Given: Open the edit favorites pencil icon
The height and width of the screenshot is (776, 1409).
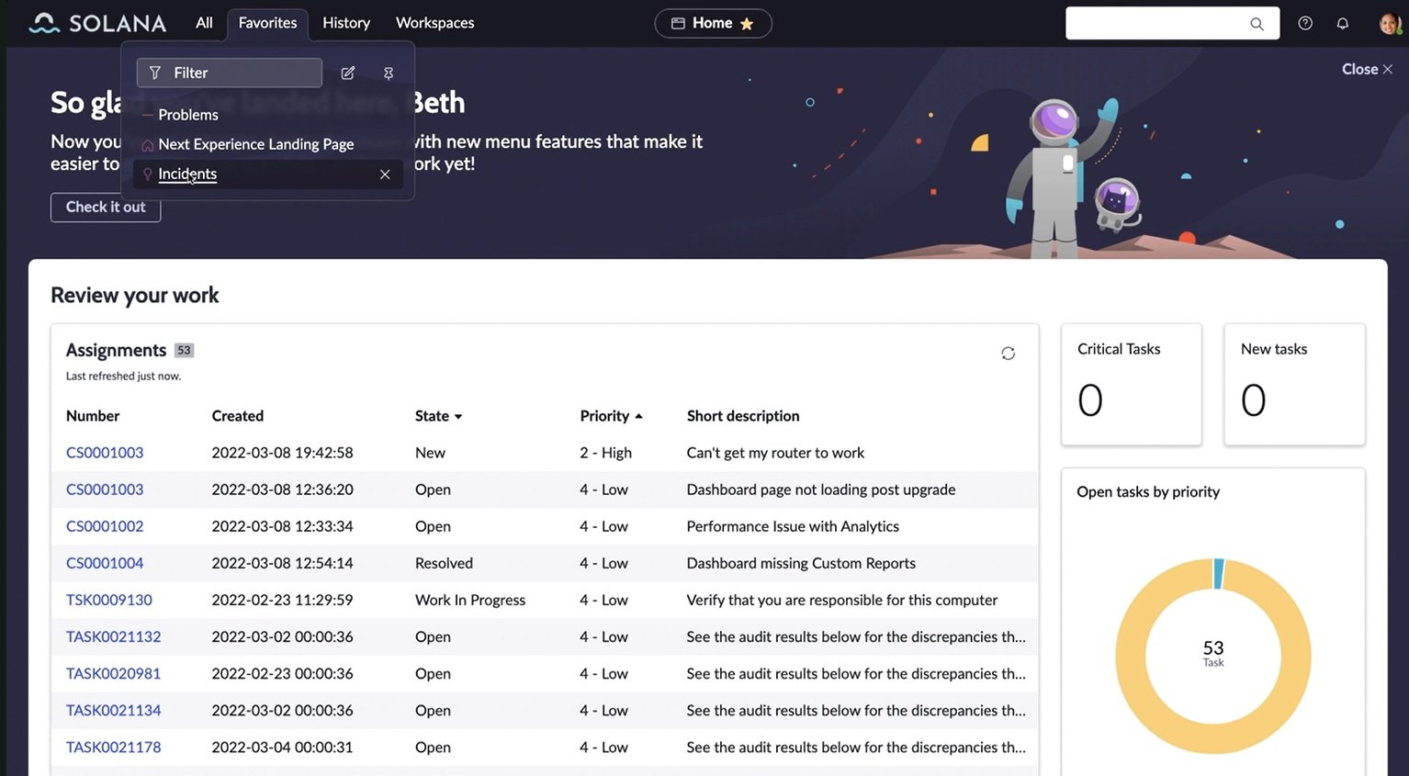Looking at the screenshot, I should point(347,72).
